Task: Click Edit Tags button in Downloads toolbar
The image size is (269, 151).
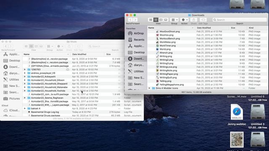Action: coord(203,20)
